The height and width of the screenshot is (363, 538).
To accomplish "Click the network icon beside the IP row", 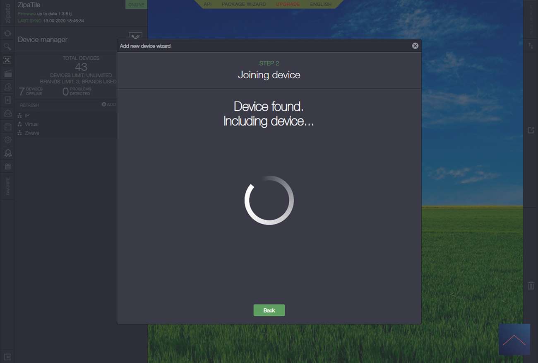I will (19, 116).
